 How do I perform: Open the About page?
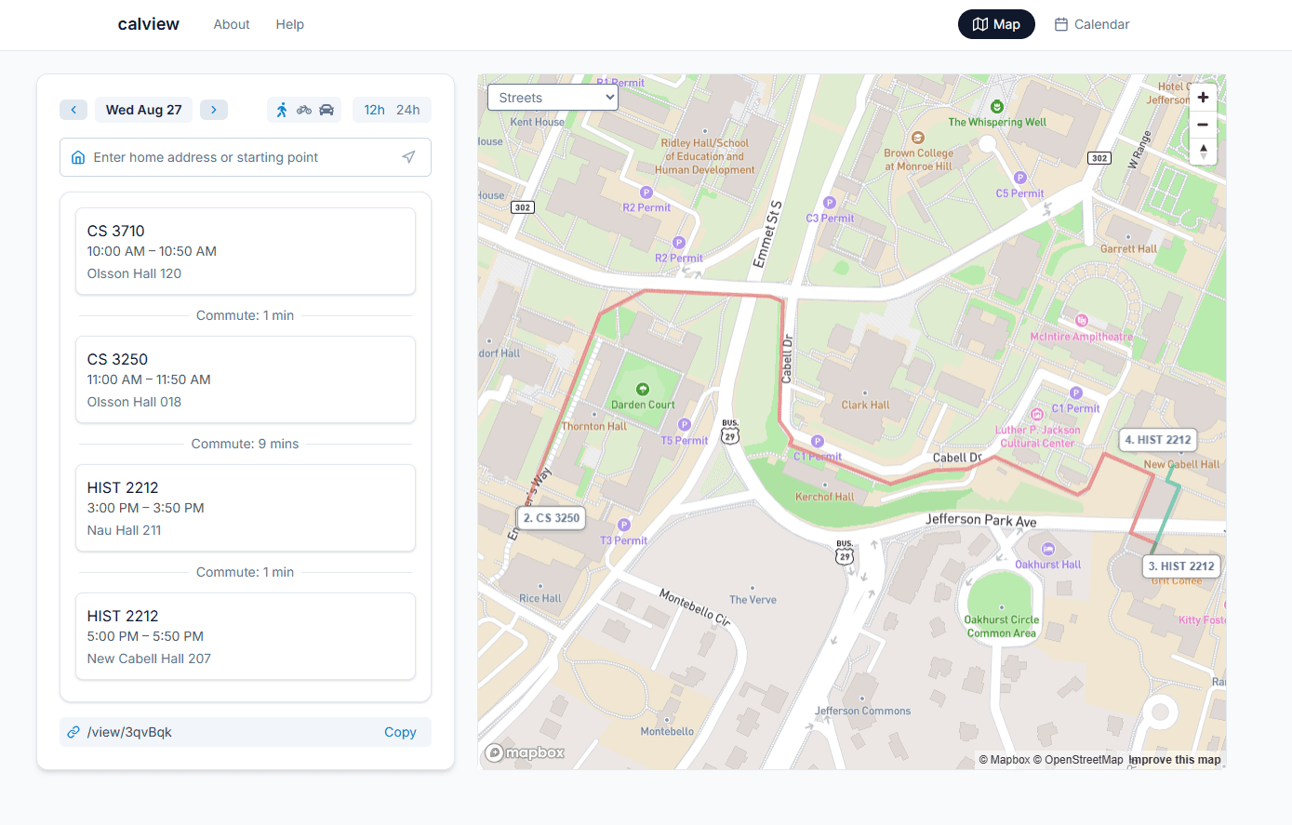(x=232, y=24)
